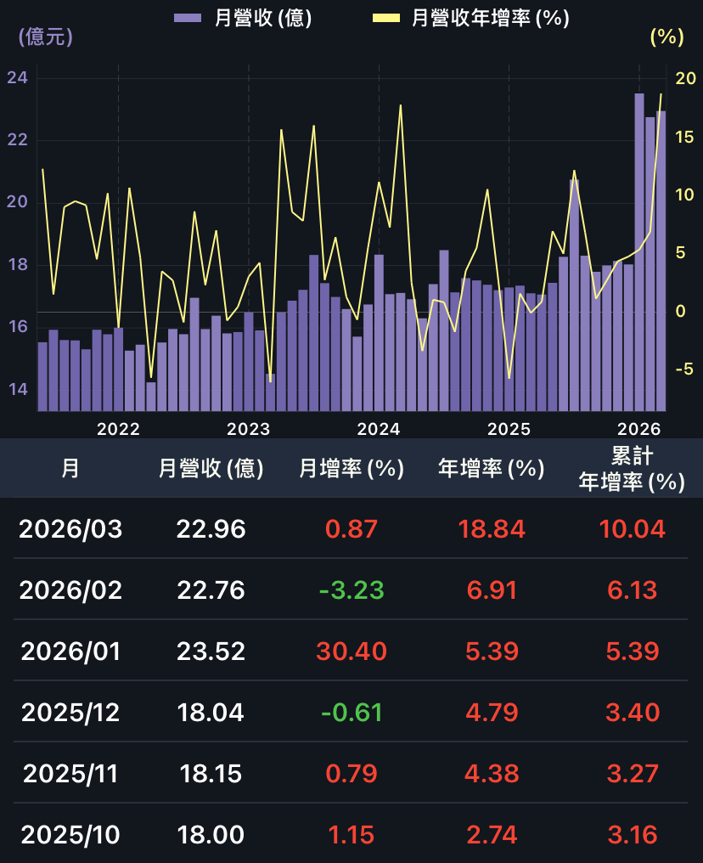The width and height of the screenshot is (703, 863).
Task: Click the 2025/10 month cell
Action: click(x=70, y=834)
